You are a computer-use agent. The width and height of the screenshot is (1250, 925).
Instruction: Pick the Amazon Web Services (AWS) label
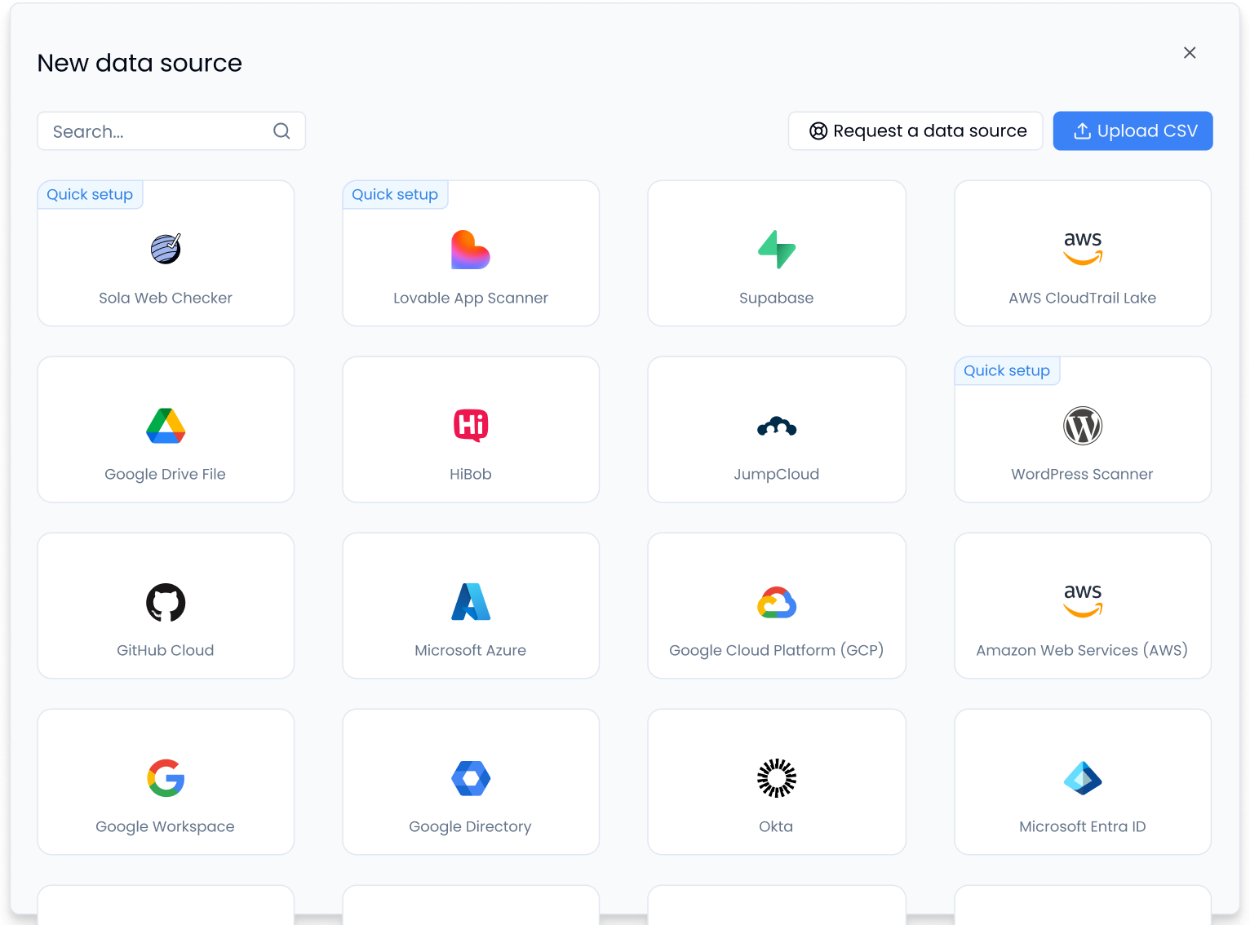(1082, 650)
